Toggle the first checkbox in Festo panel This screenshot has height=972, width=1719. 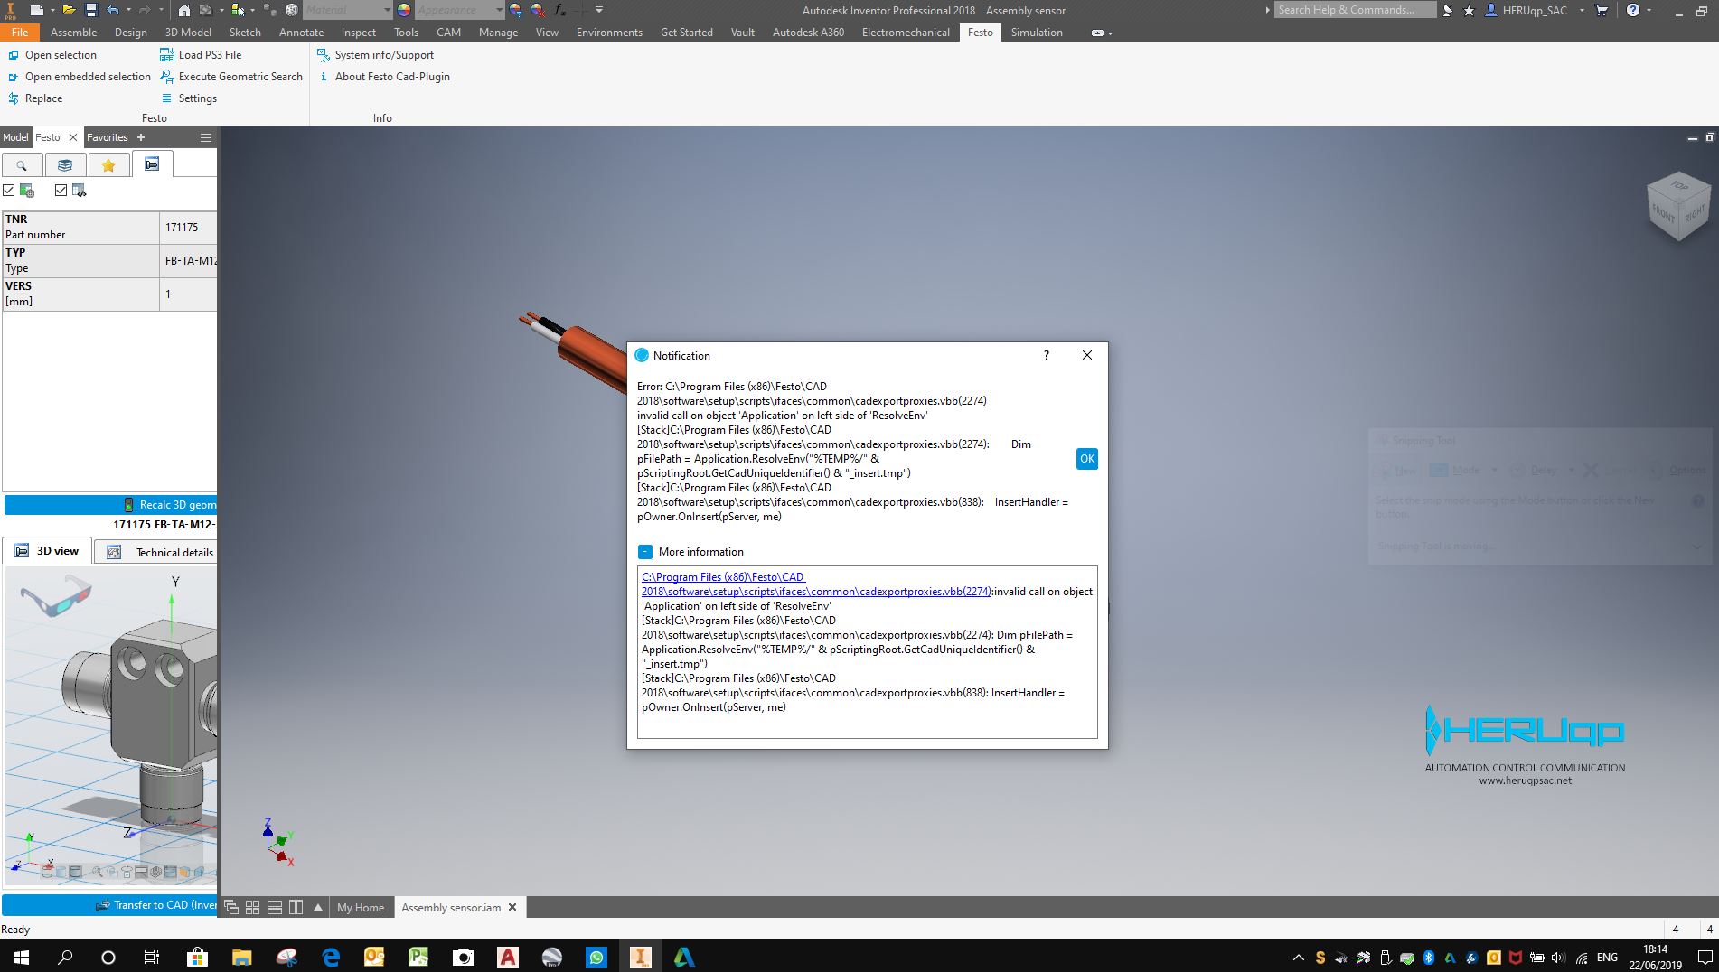click(9, 190)
